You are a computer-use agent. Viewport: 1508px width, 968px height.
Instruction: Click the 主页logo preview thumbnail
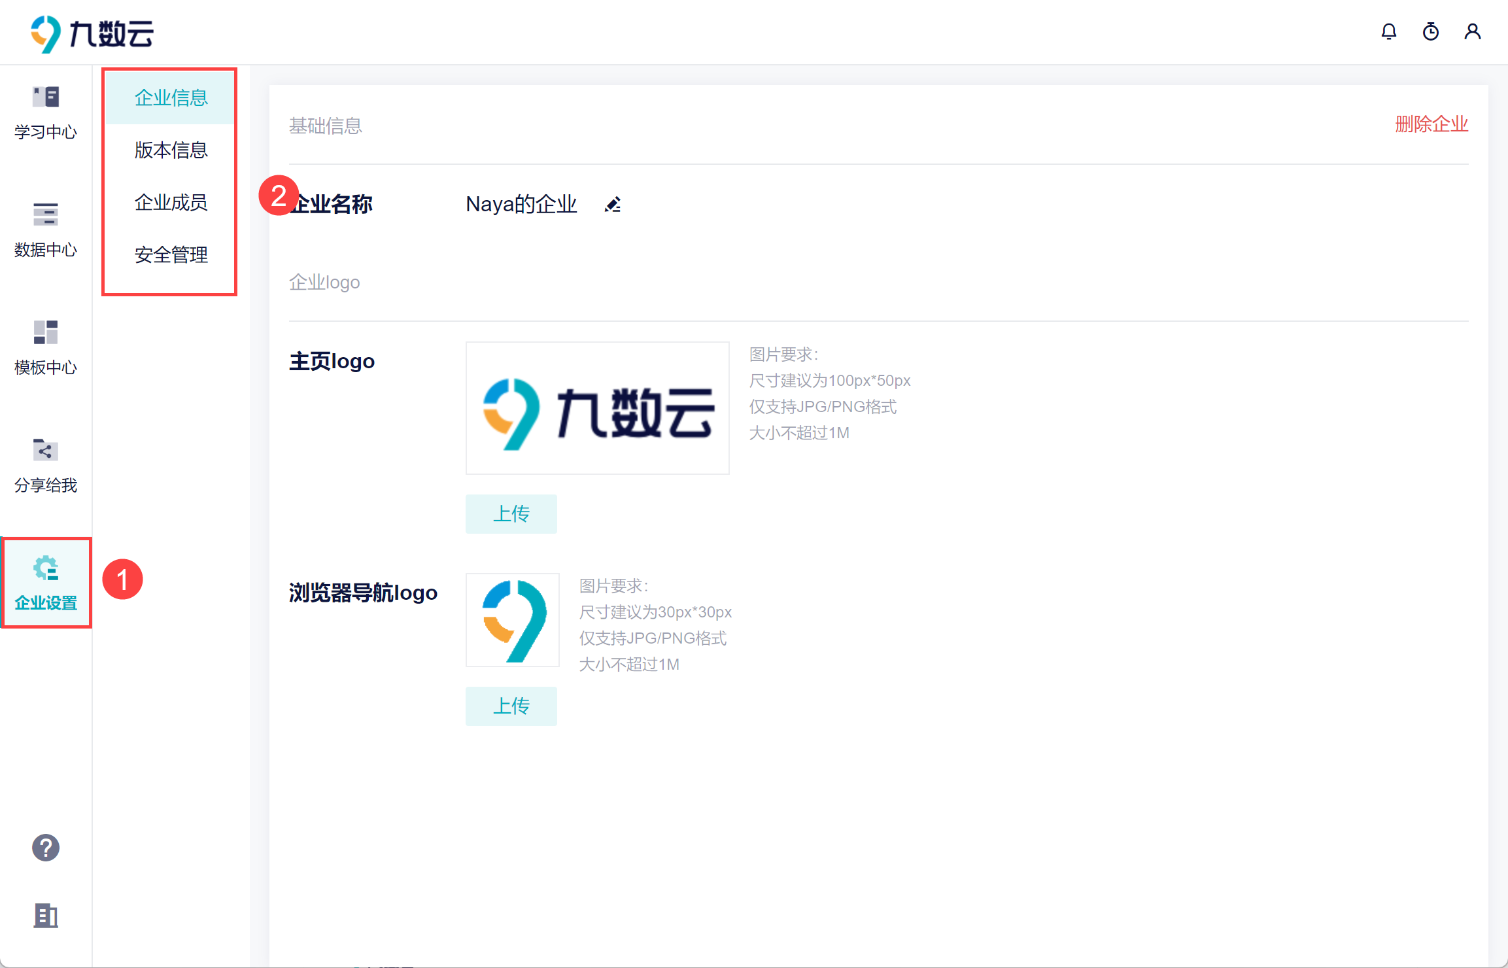click(x=597, y=407)
